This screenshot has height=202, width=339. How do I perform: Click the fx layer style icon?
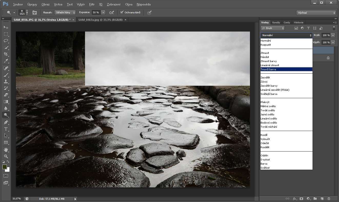(295, 199)
